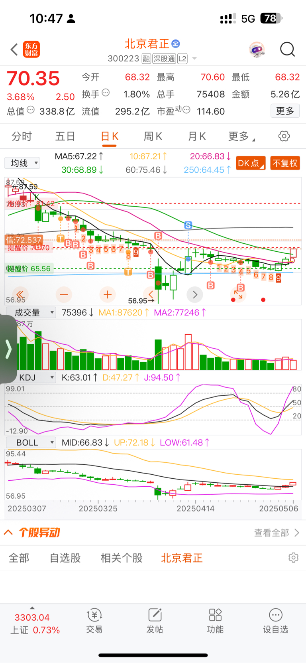This screenshot has height=663, width=306.
Task: Tap the search magnifier icon
Action: pyautogui.click(x=287, y=49)
